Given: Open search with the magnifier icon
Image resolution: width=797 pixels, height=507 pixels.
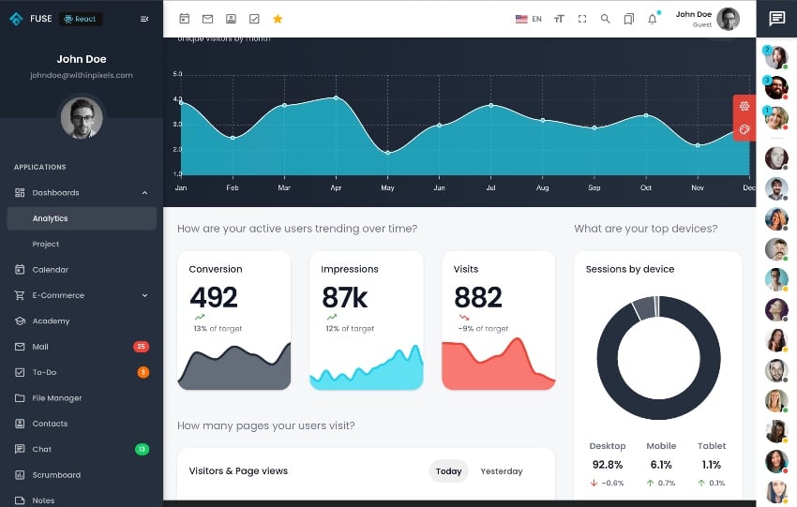Looking at the screenshot, I should pyautogui.click(x=605, y=19).
